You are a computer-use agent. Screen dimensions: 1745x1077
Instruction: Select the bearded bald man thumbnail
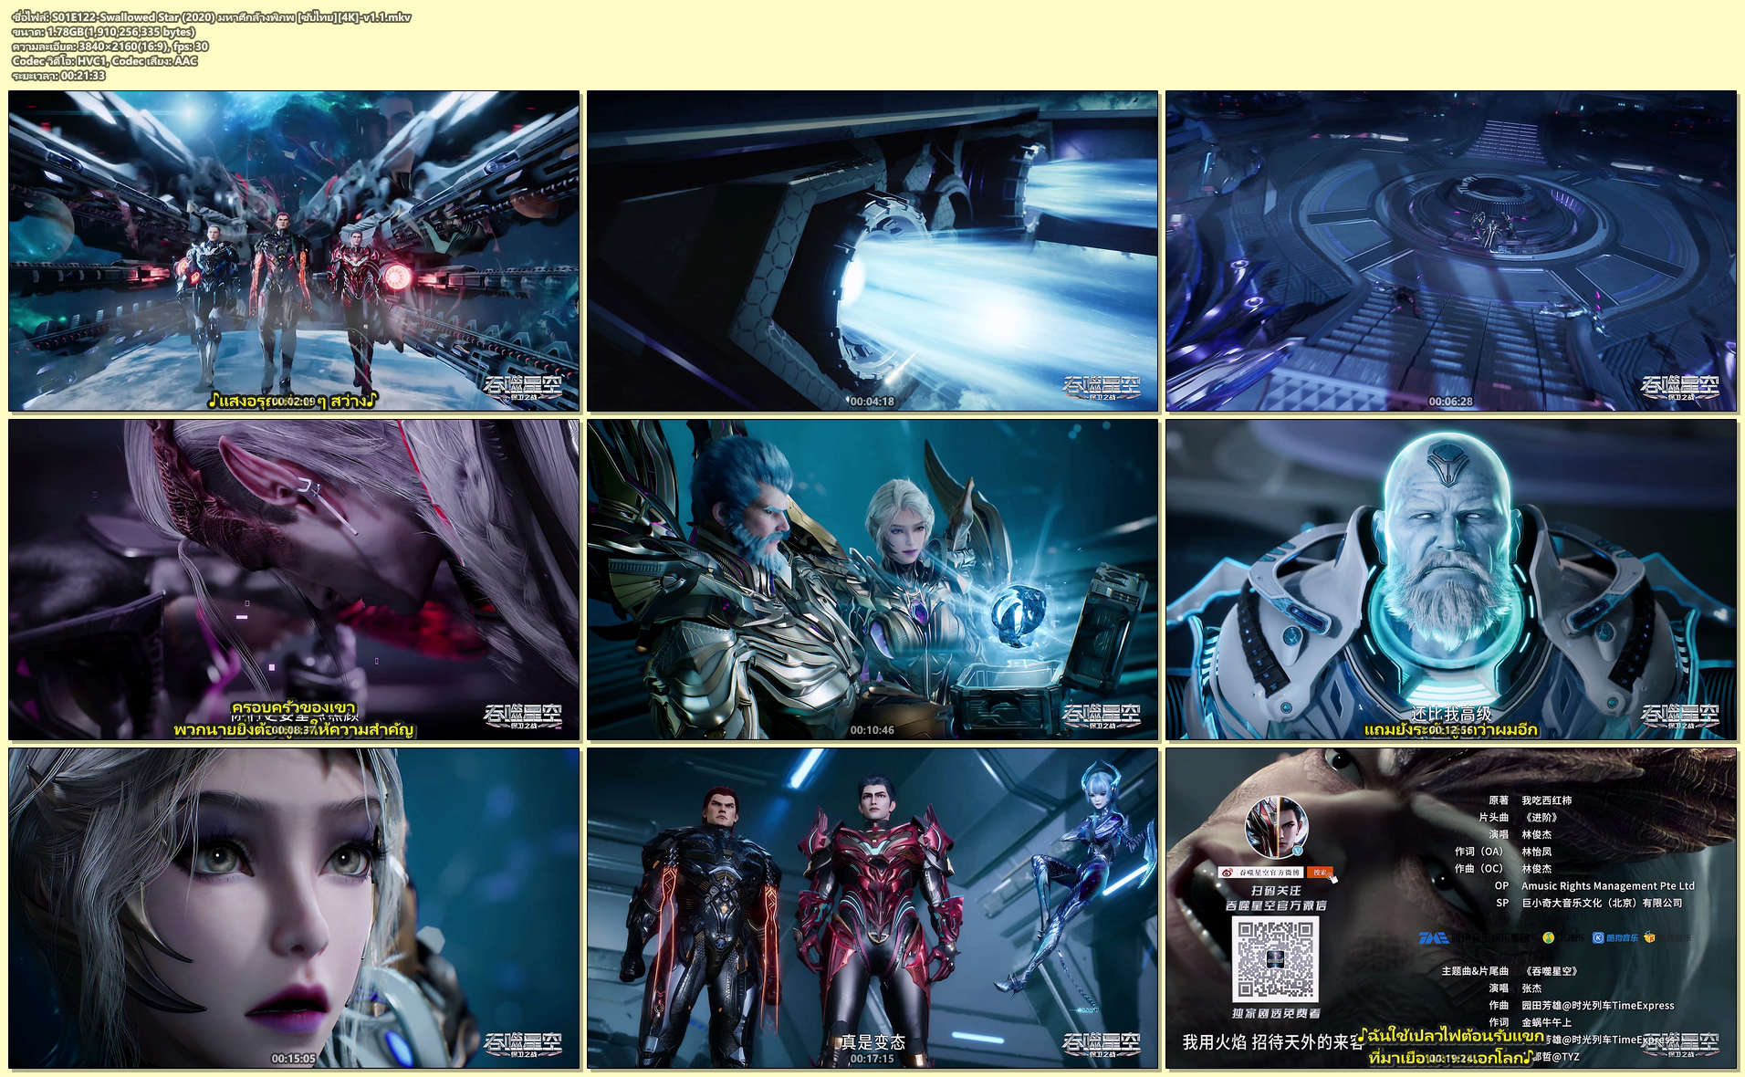click(x=1450, y=580)
